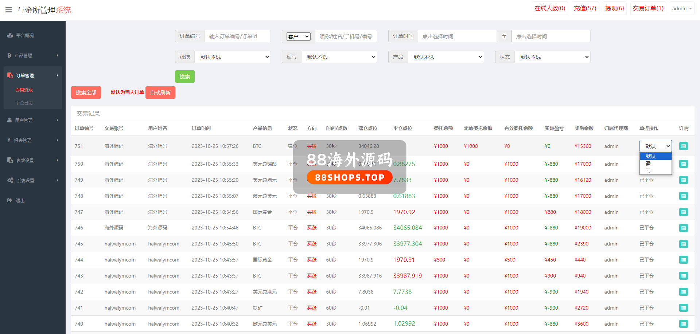Screen dimensions: 700x334
Task: Click the hamburger menu icon to collapse sidebar
Action: click(9, 10)
